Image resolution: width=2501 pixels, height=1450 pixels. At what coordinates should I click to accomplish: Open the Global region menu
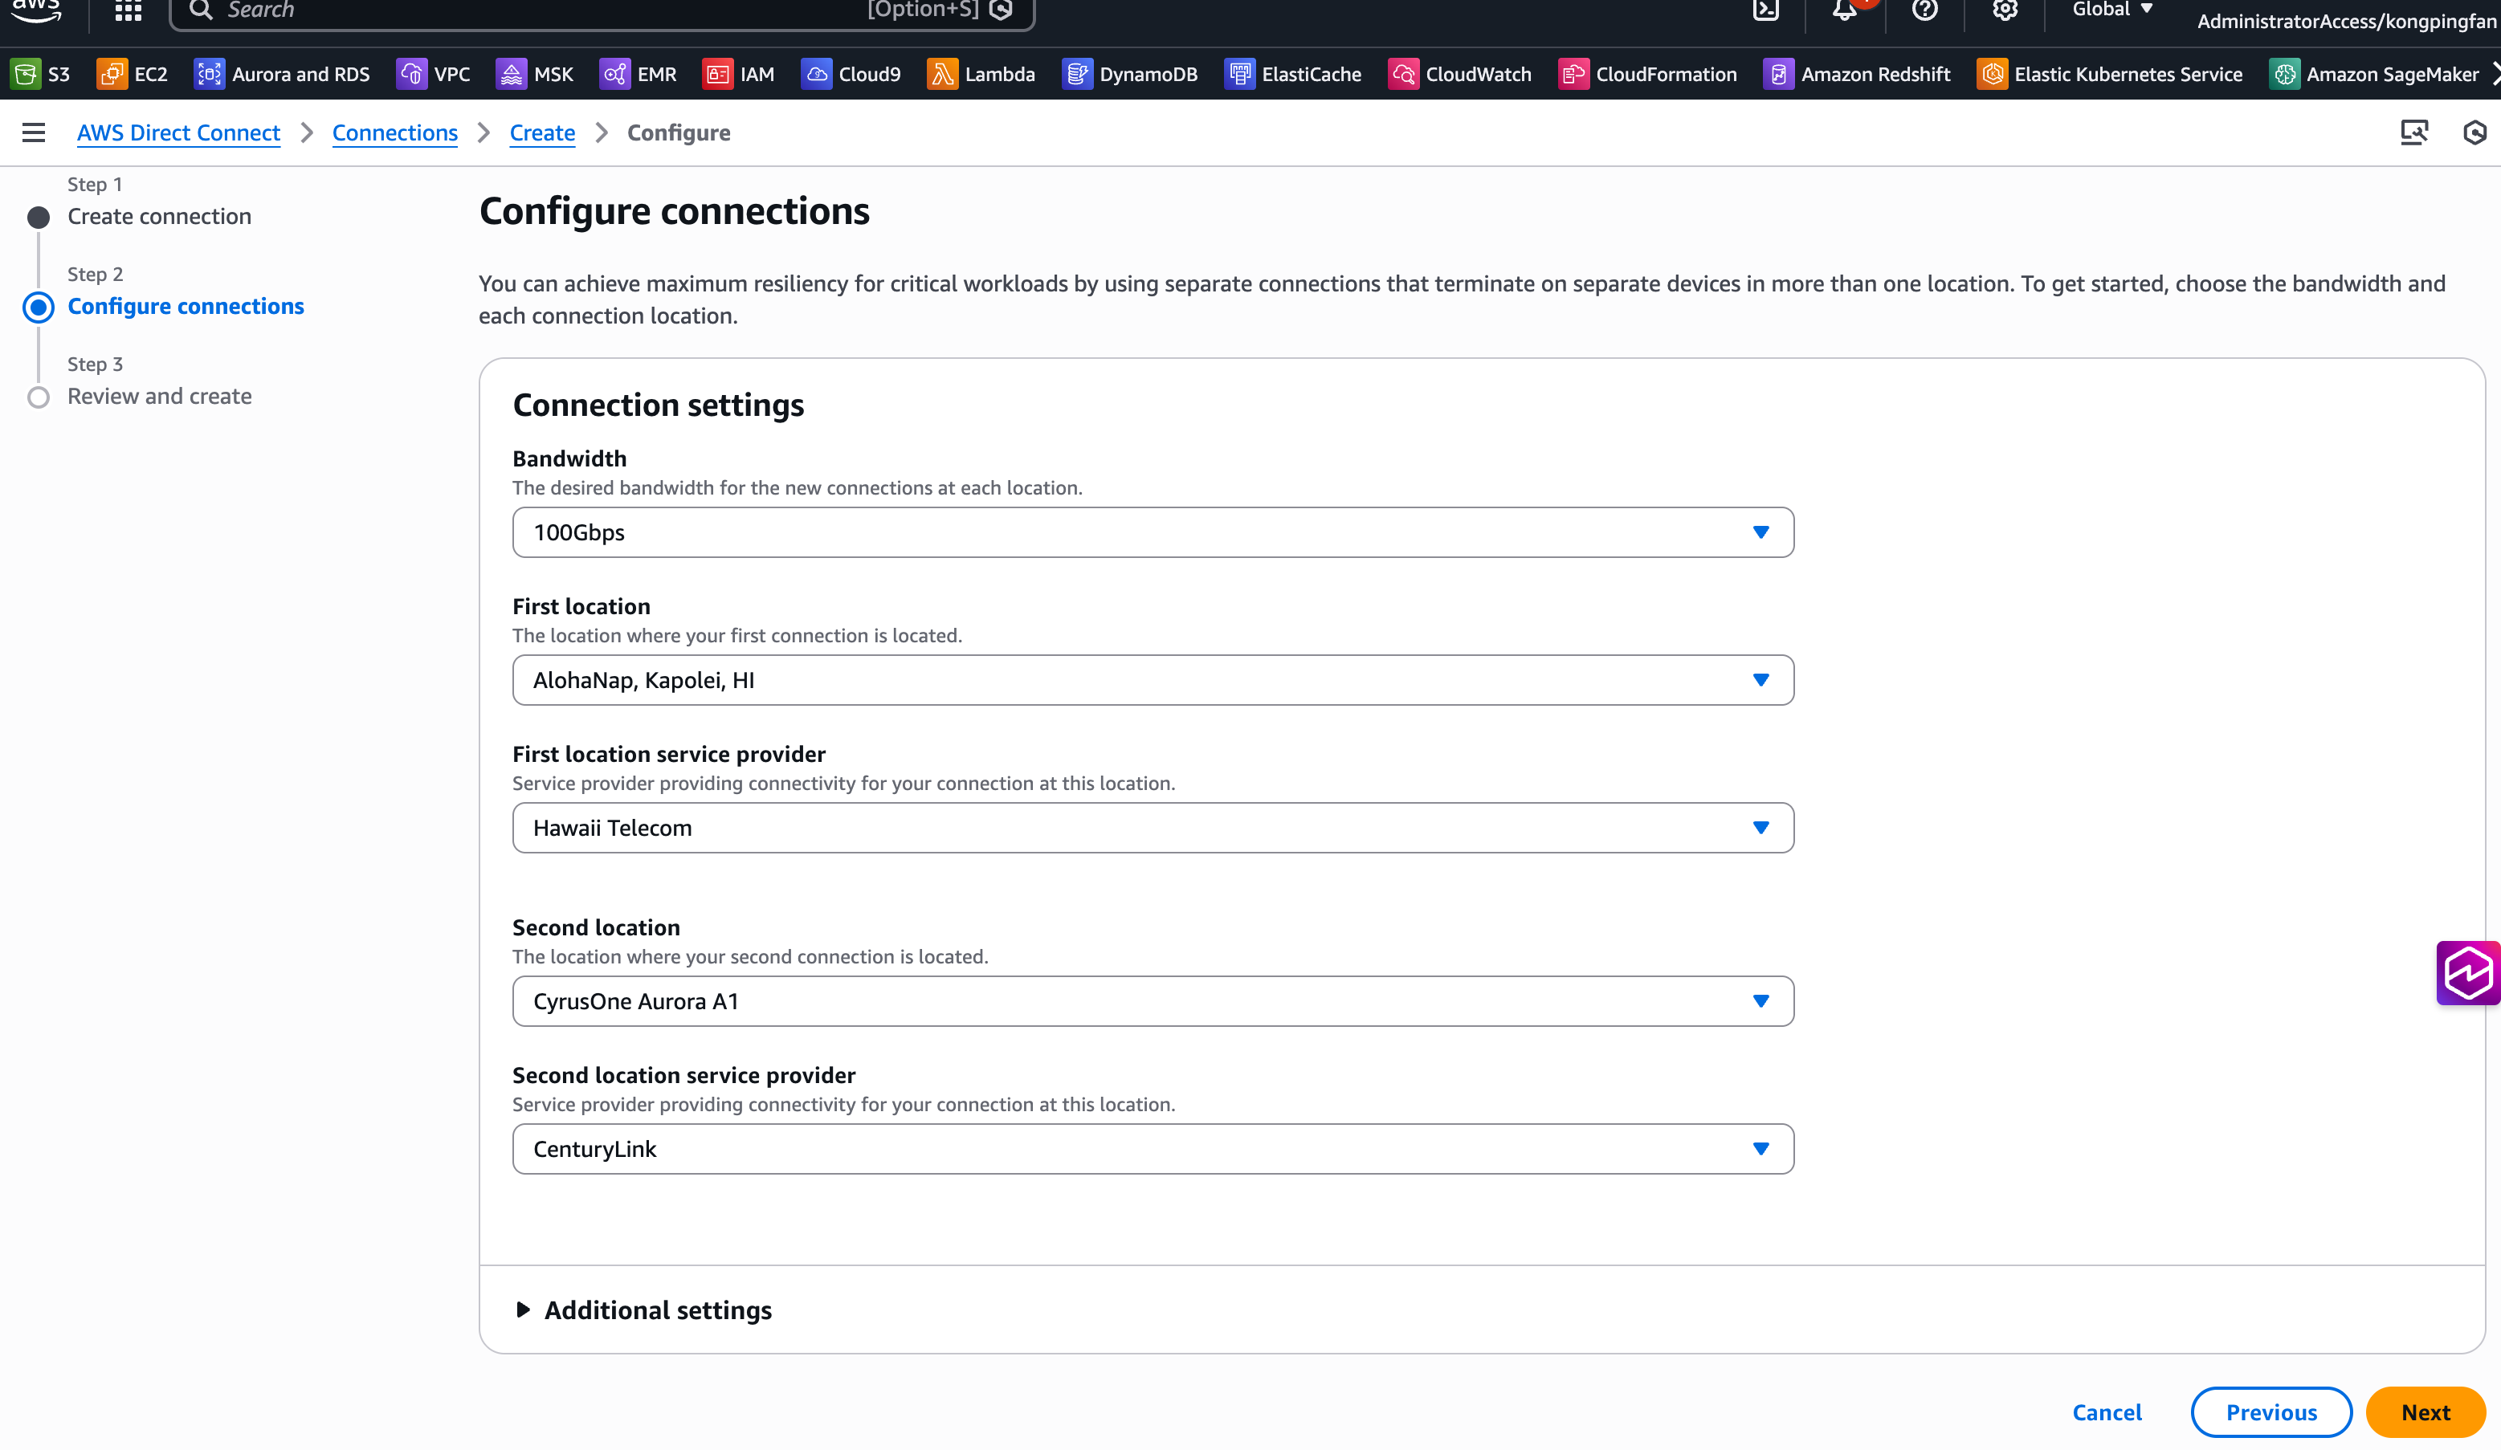point(2111,10)
